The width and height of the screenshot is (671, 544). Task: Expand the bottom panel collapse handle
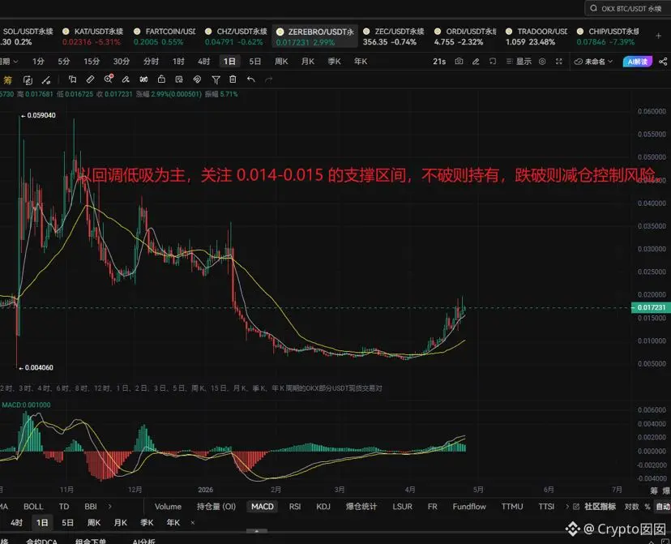(257, 531)
